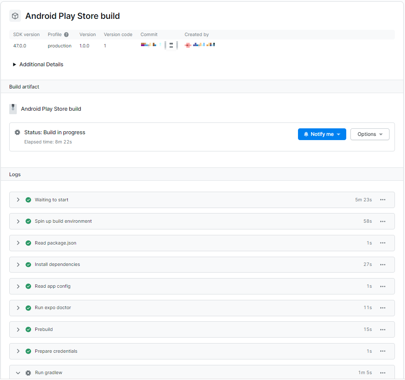Click the 11s duration for Run expo doctor
This screenshot has width=405, height=380.
click(368, 308)
